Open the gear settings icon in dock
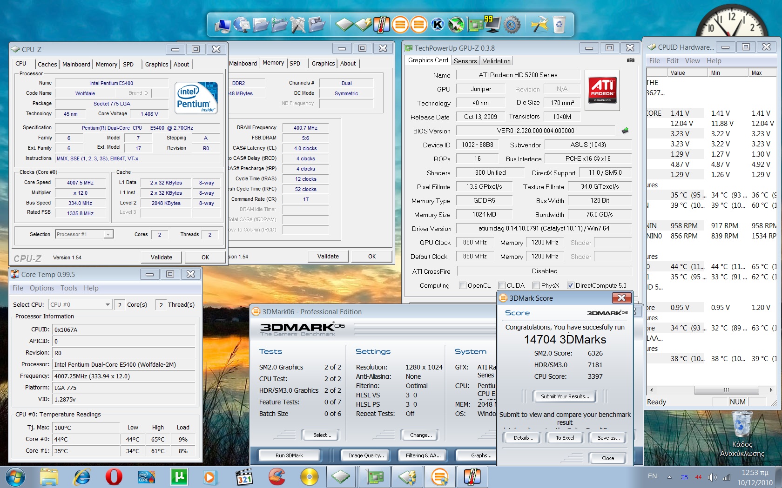782x488 pixels. pyautogui.click(x=512, y=24)
